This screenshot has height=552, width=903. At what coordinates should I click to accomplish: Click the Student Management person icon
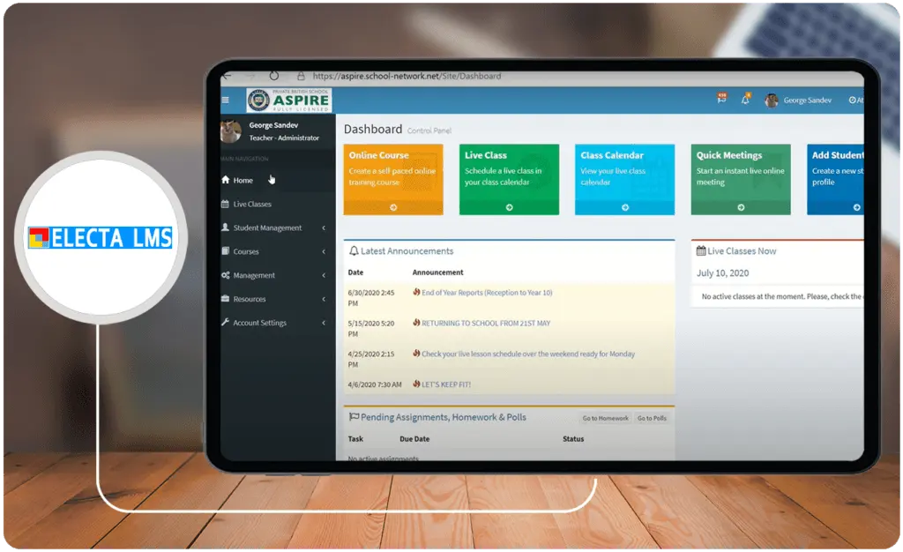(x=225, y=228)
